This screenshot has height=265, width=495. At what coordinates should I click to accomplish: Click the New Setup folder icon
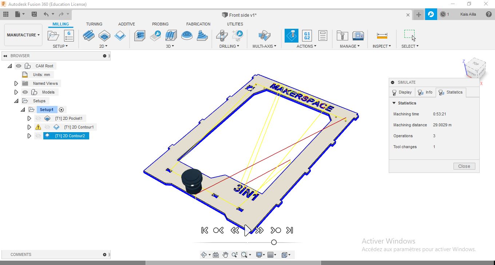[53, 36]
